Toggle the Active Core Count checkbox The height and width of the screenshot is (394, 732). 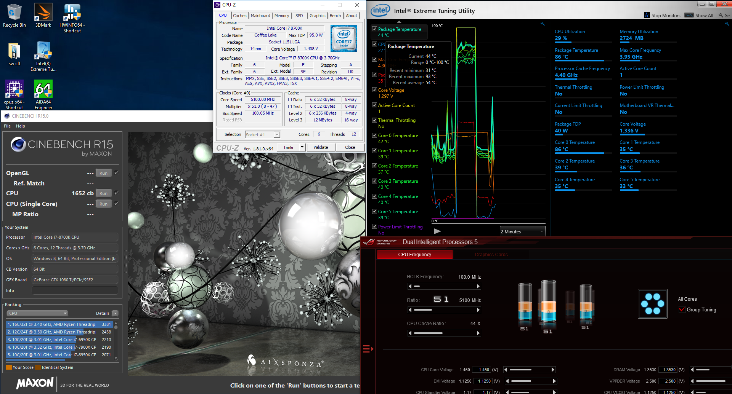(x=374, y=105)
